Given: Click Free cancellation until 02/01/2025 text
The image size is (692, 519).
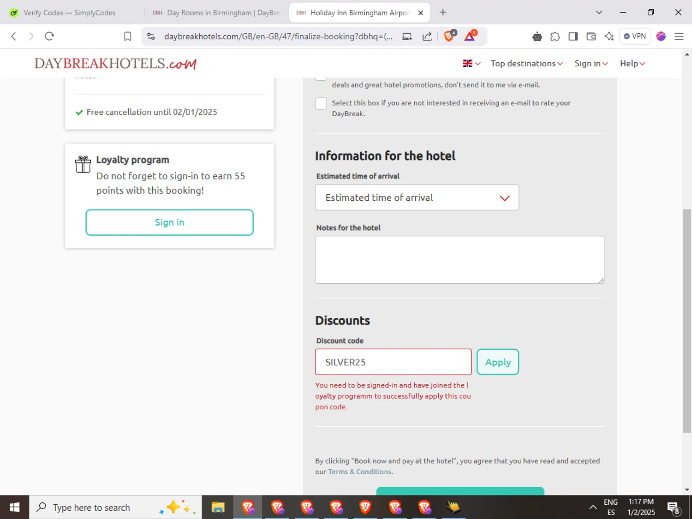Looking at the screenshot, I should (x=152, y=112).
